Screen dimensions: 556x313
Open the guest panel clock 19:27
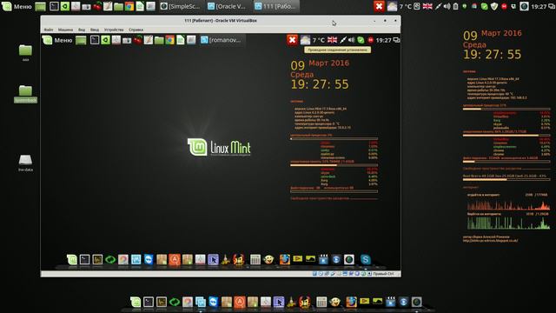pos(383,41)
